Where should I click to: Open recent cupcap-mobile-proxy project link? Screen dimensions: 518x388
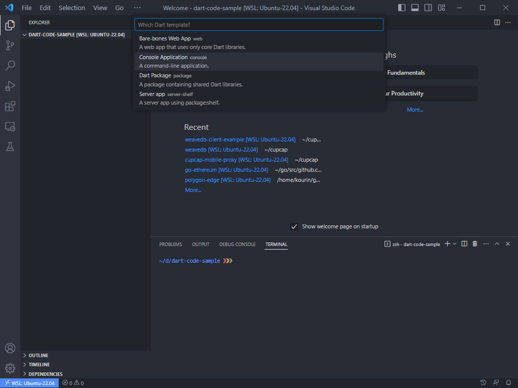237,160
